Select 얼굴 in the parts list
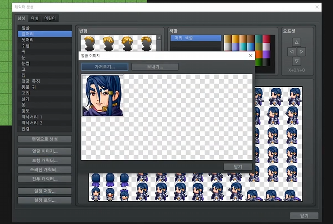 coord(45,28)
